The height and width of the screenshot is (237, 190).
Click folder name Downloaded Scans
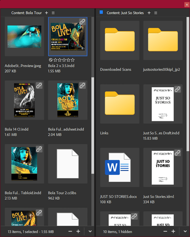(x=116, y=70)
